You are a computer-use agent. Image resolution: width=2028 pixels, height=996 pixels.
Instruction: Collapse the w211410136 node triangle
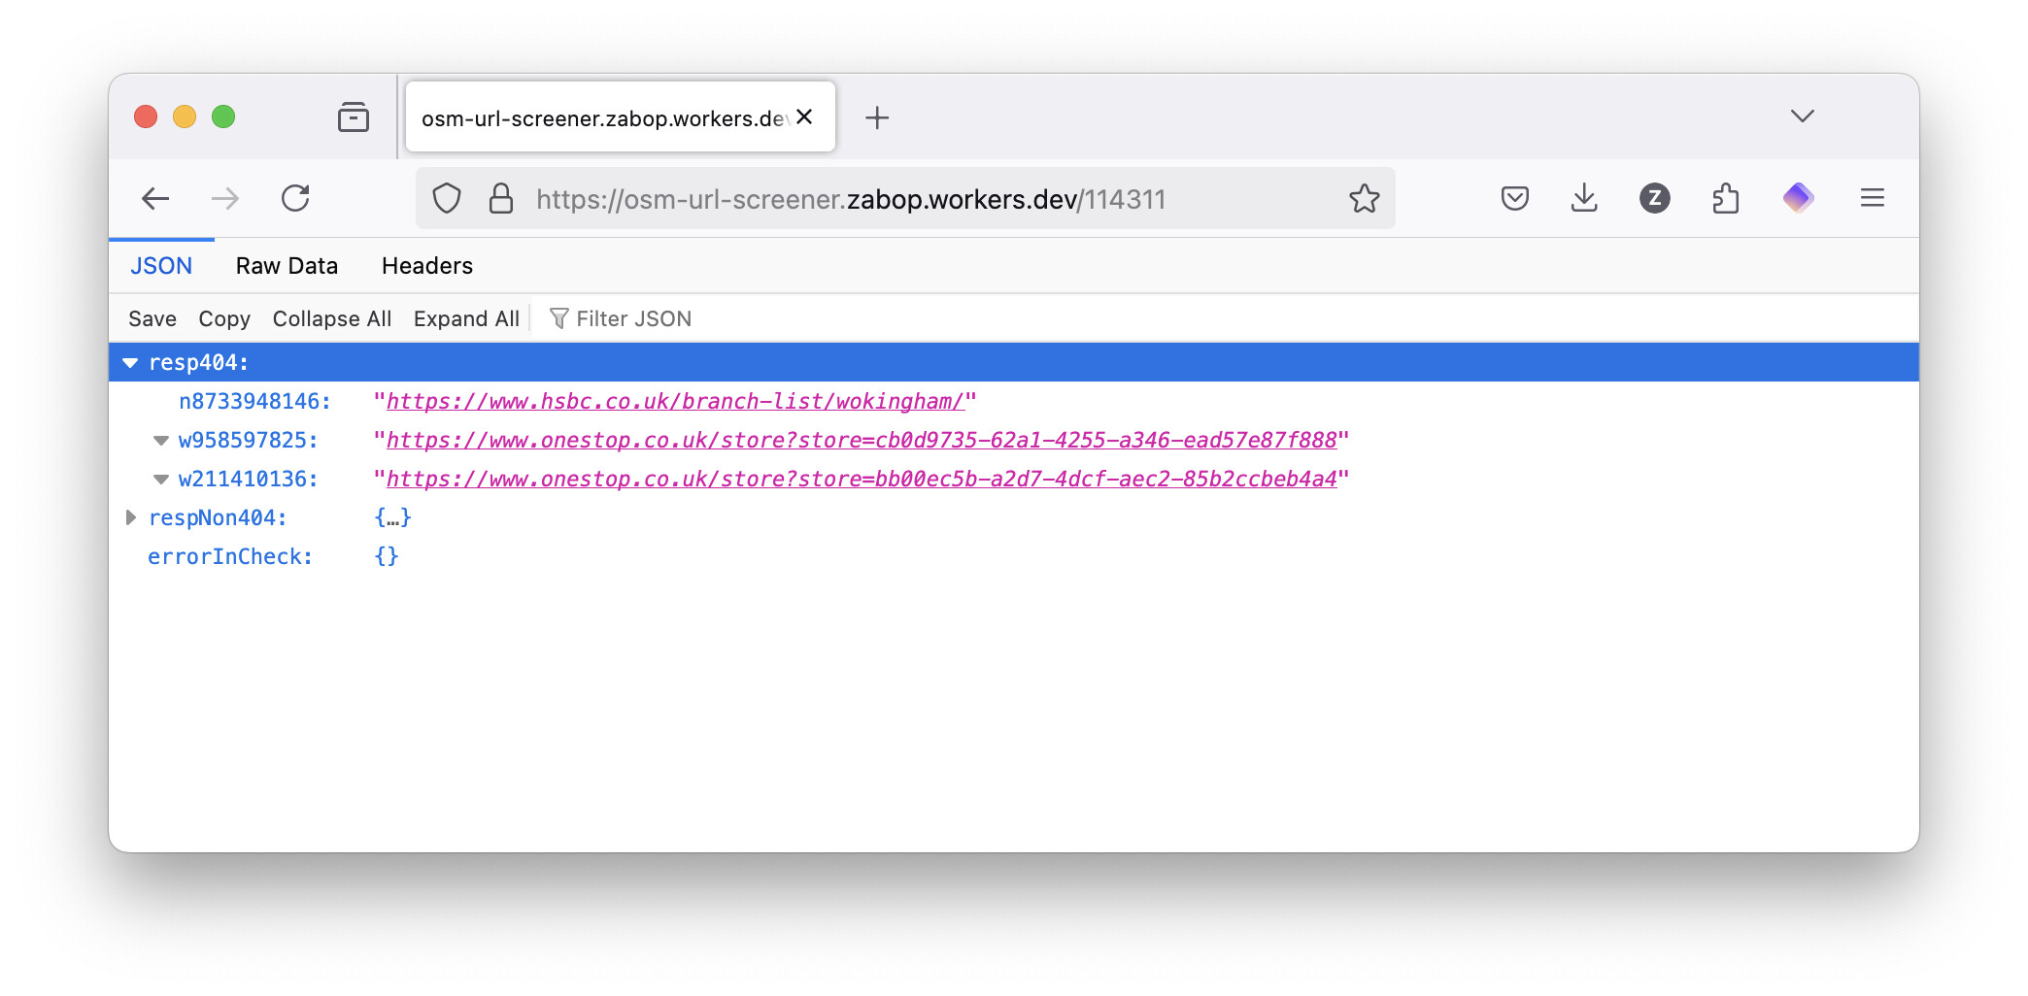[x=161, y=480]
